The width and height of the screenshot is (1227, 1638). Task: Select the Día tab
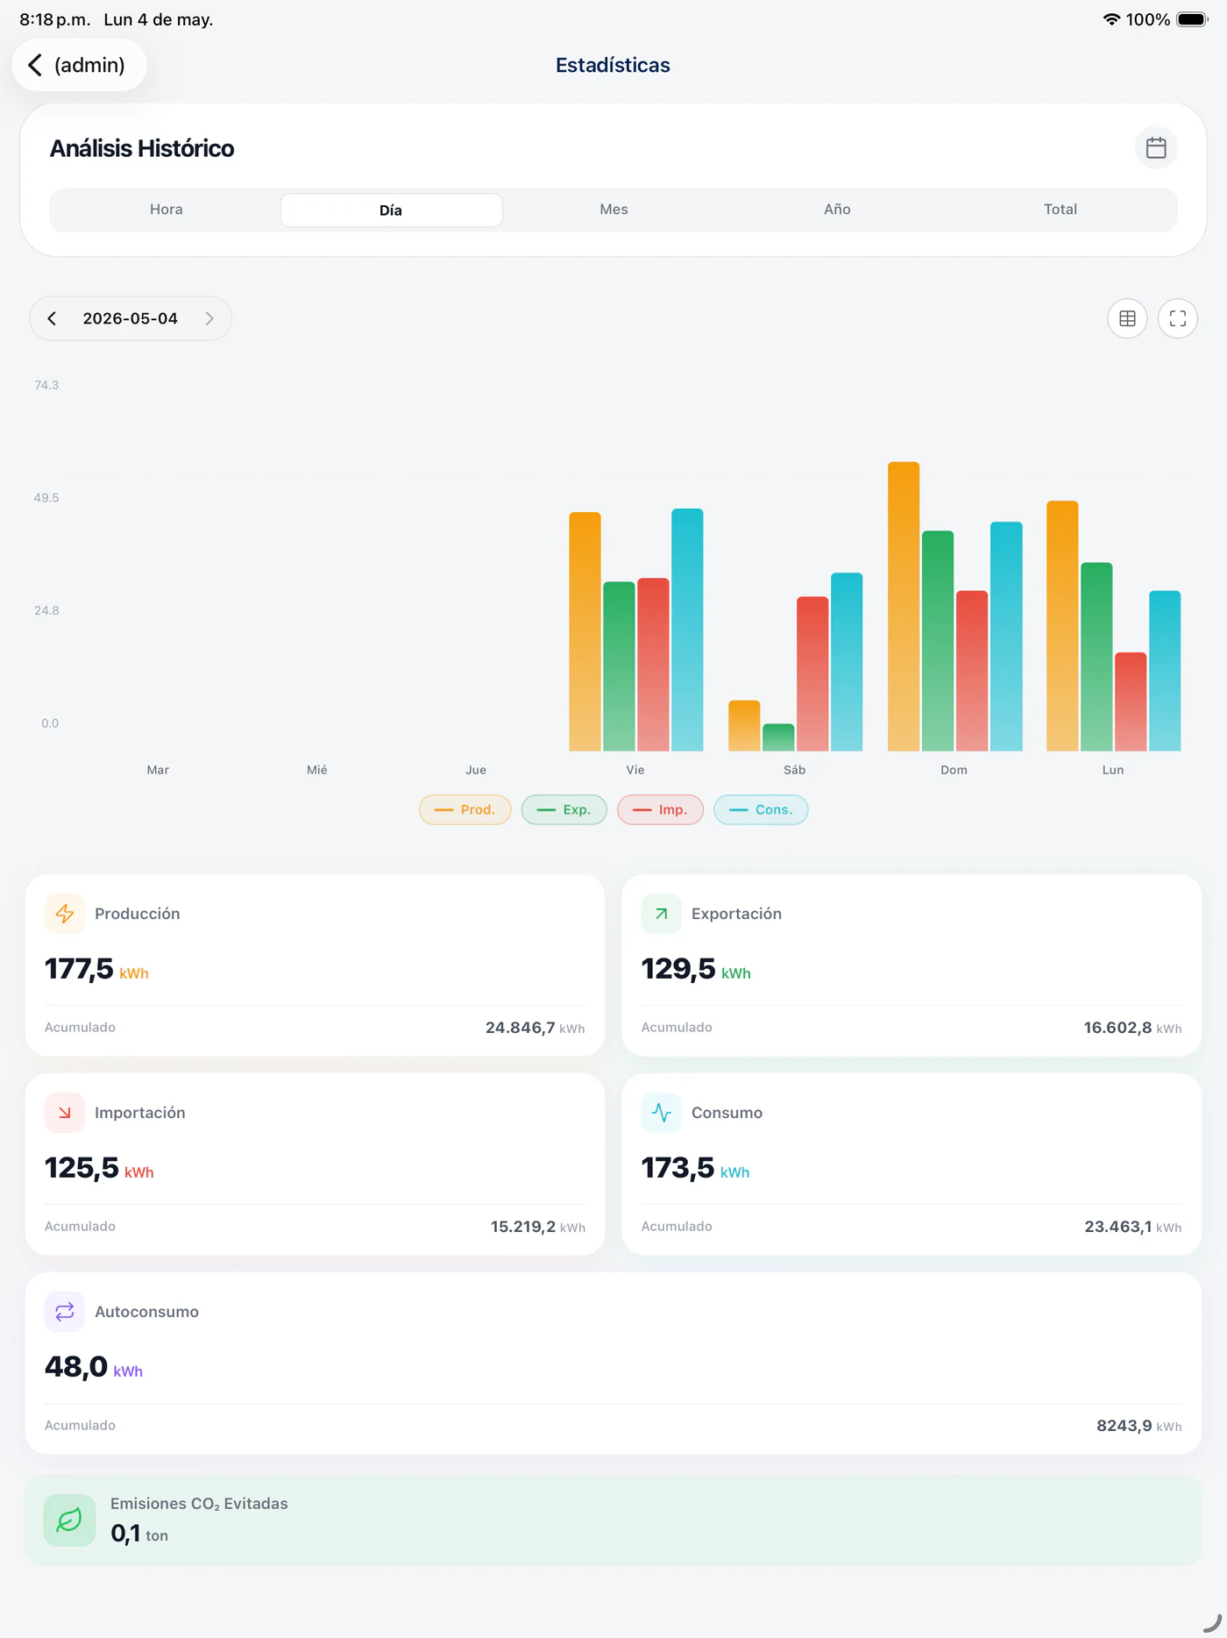click(x=391, y=210)
